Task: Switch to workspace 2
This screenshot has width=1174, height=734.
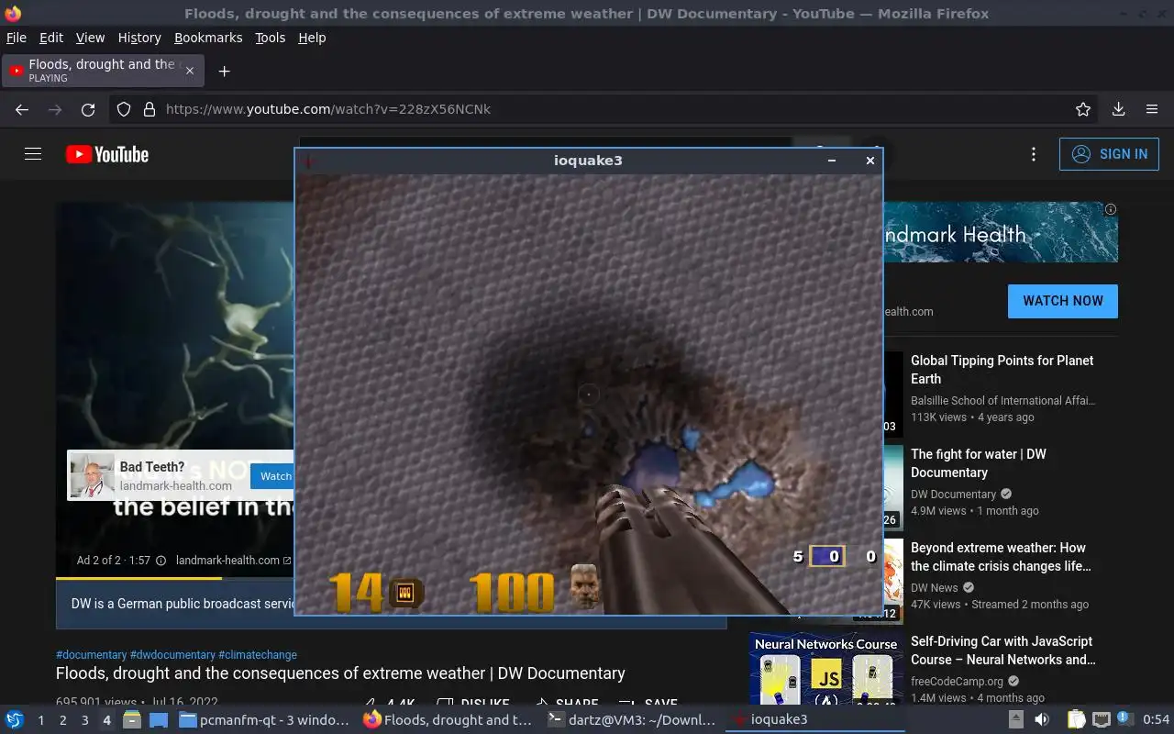Action: pos(62,720)
